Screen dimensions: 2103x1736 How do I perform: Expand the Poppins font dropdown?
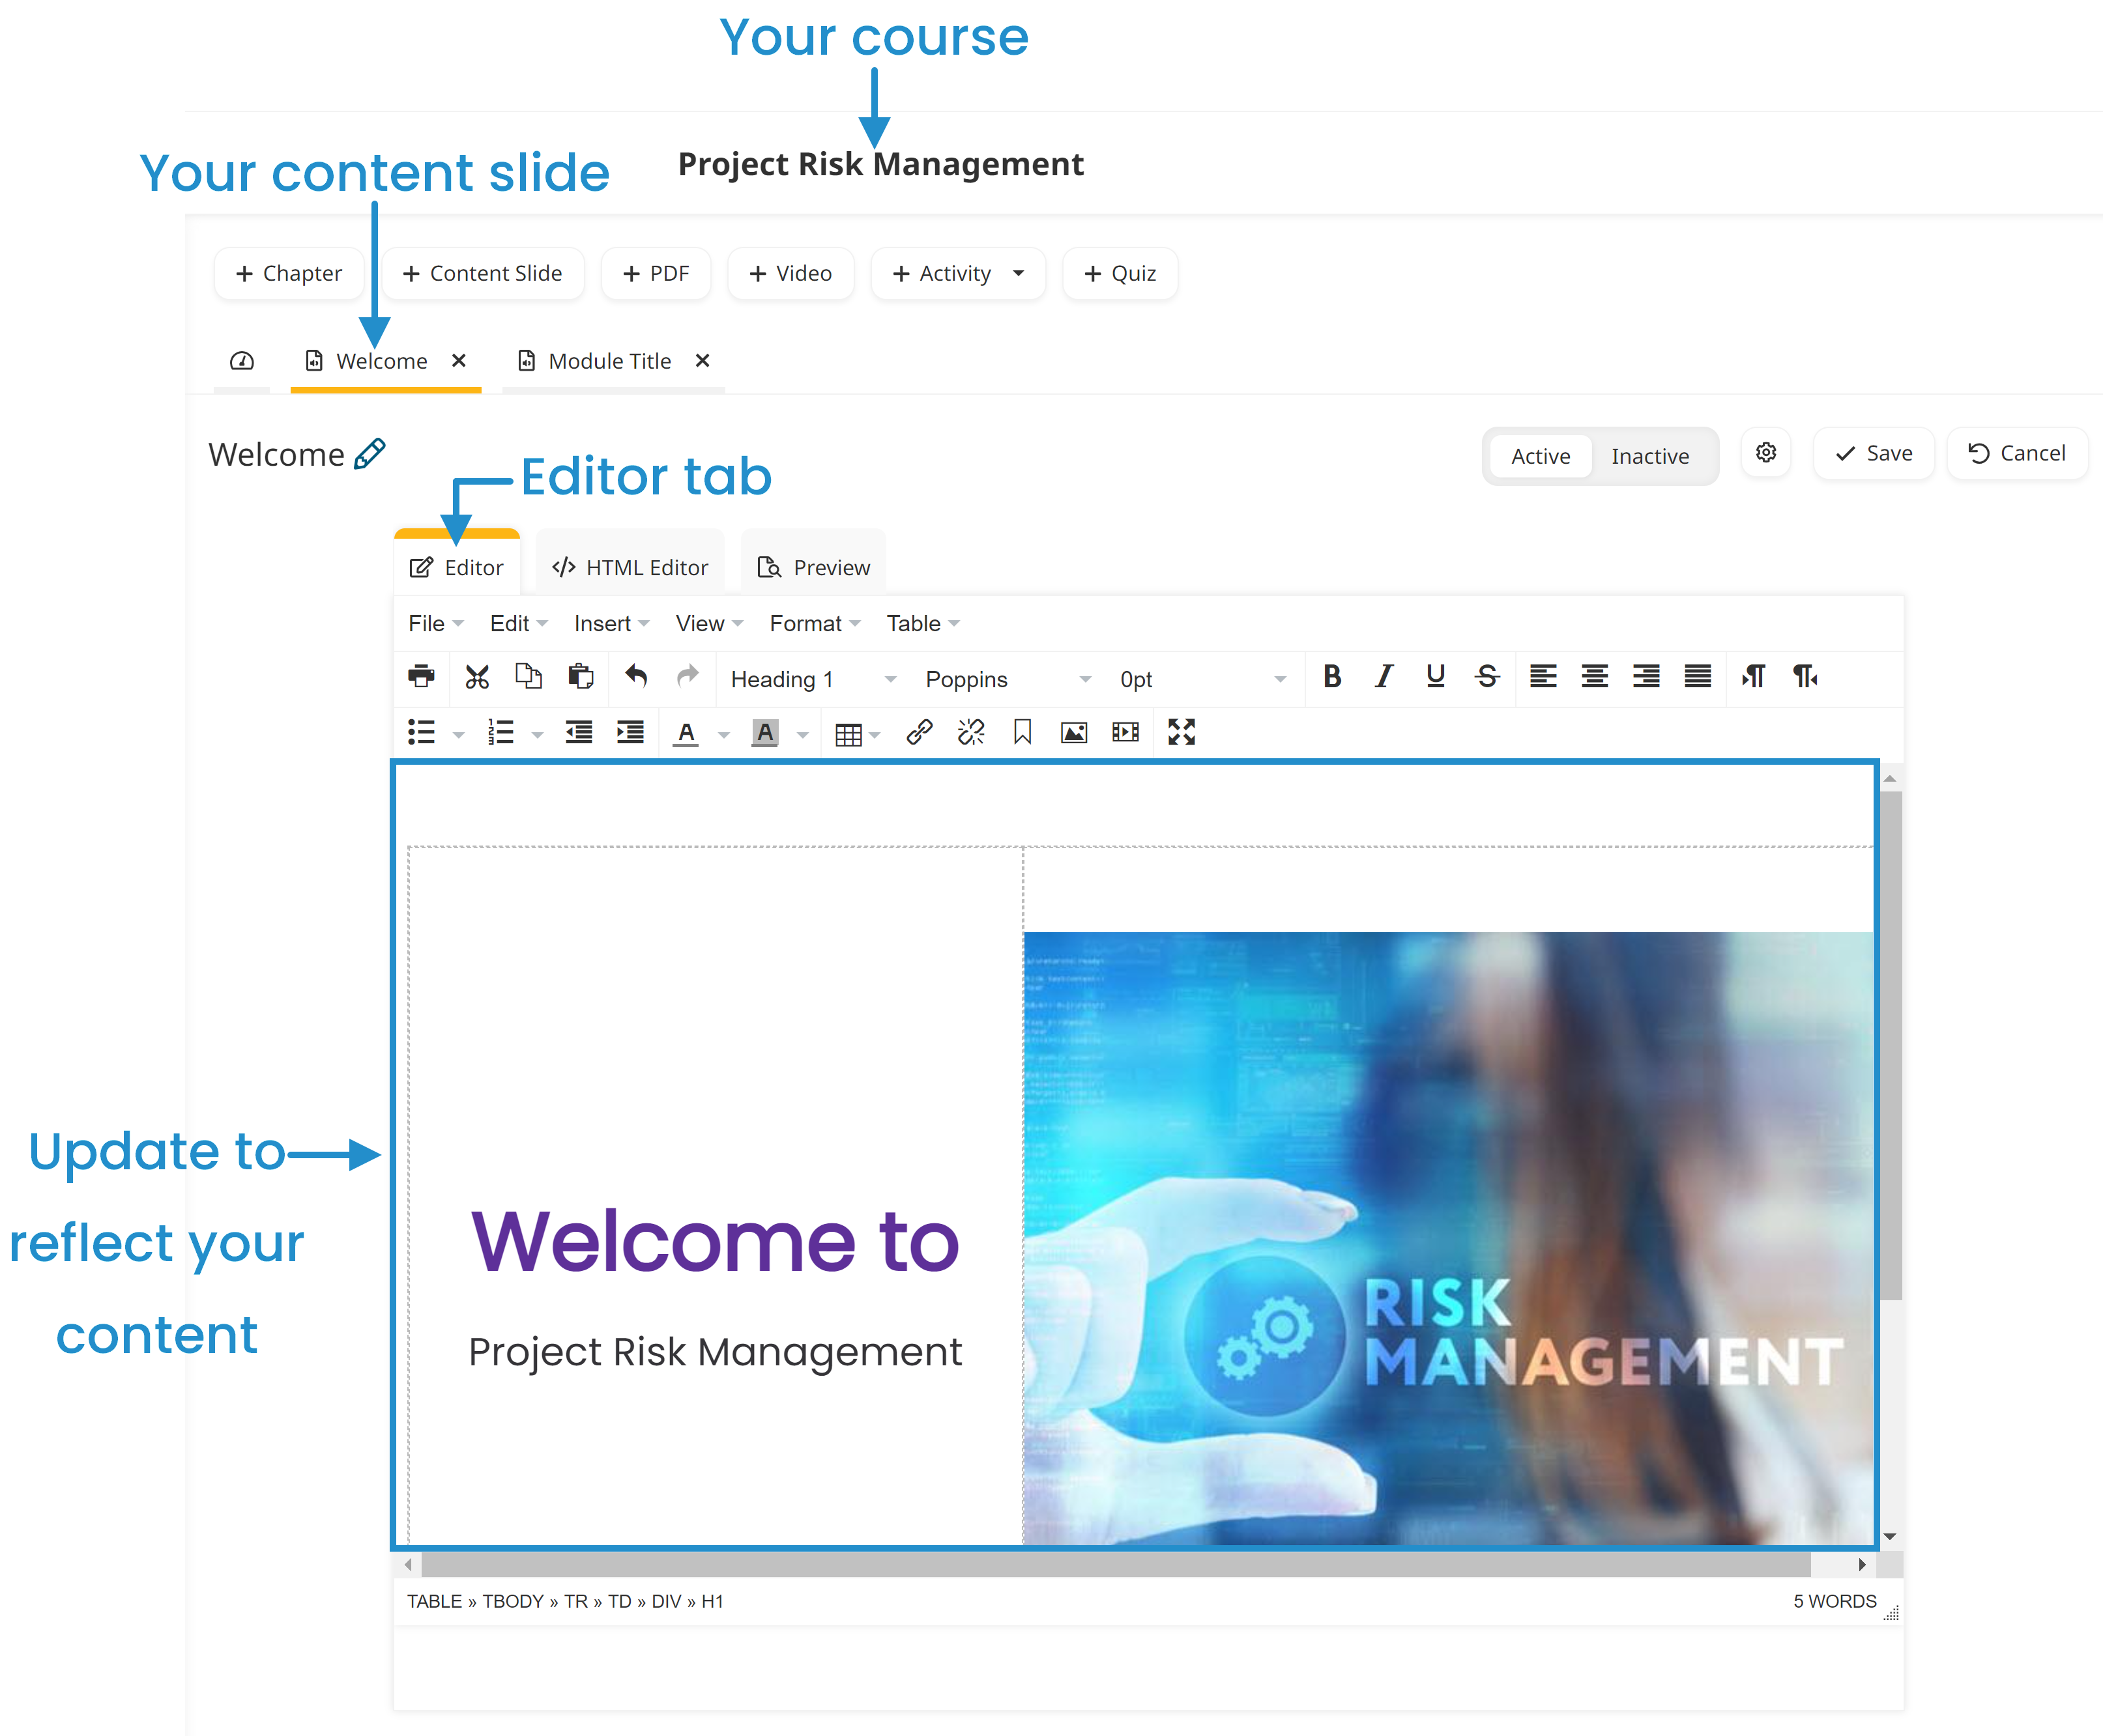coord(1084,677)
